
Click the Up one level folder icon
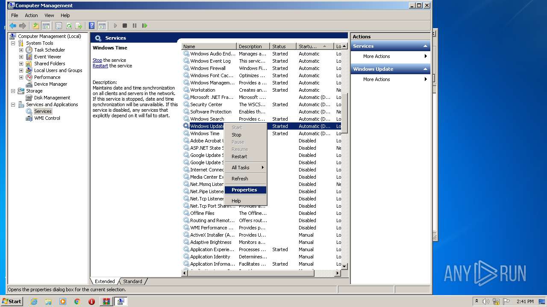(36, 26)
